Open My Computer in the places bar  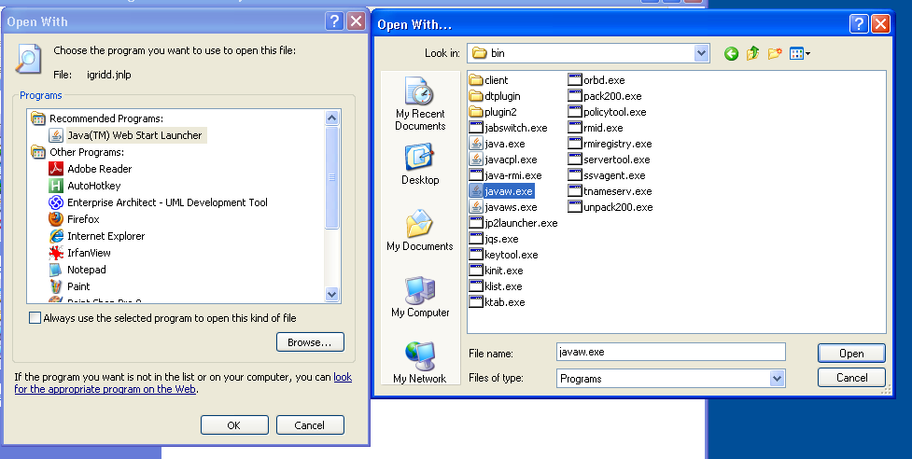(420, 297)
